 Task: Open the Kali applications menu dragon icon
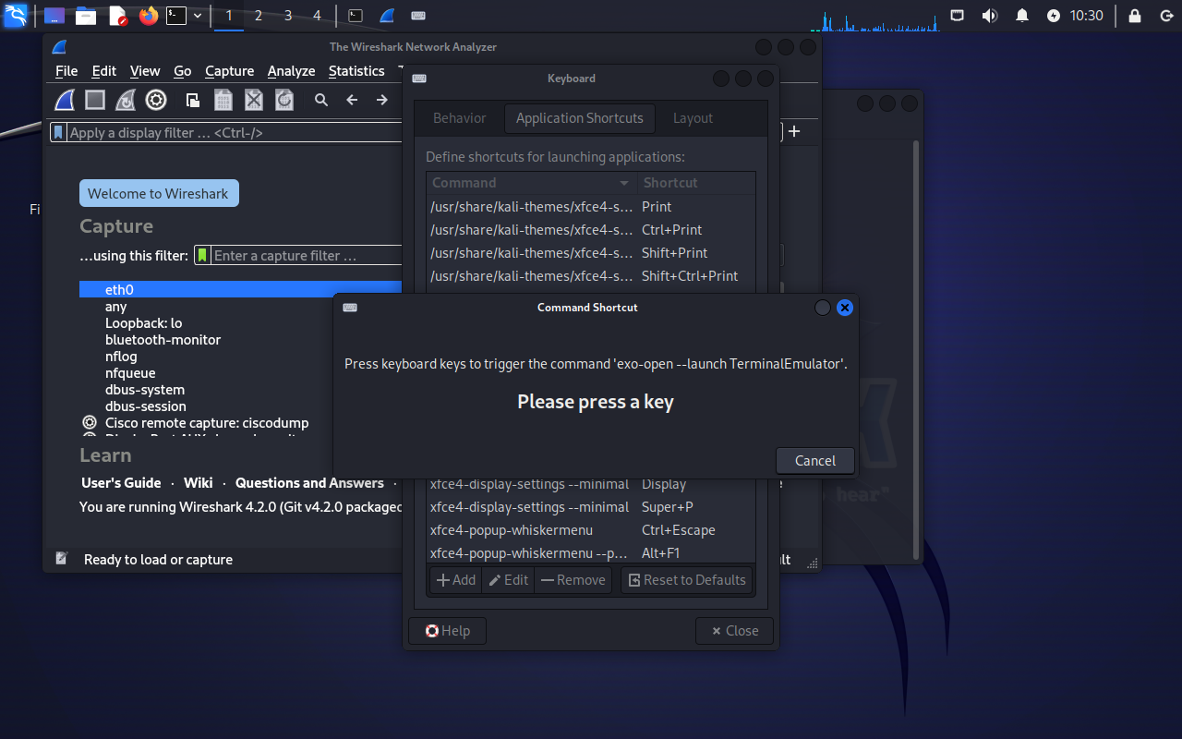coord(15,15)
